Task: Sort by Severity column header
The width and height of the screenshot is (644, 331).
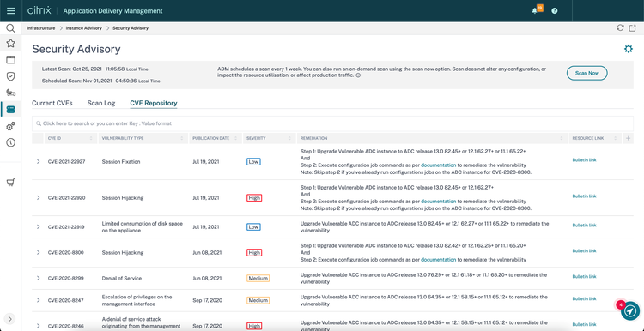Action: (x=269, y=139)
